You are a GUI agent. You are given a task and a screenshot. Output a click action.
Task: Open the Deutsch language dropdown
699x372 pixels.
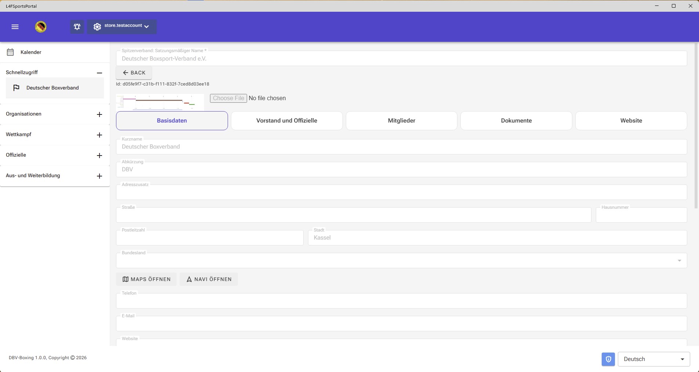654,359
